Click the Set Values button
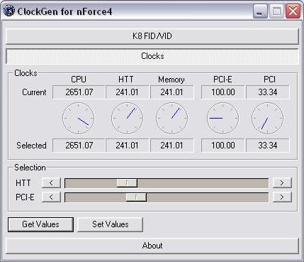This screenshot has width=304, height=262. coord(111,224)
